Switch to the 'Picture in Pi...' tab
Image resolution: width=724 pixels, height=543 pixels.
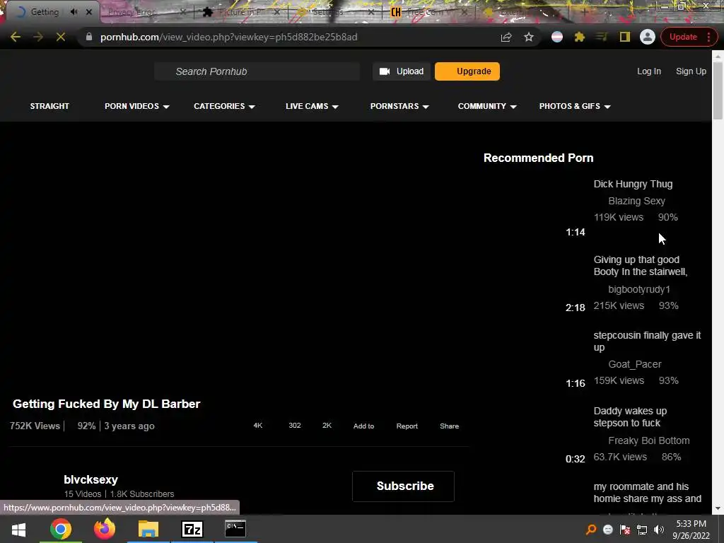coord(242,12)
